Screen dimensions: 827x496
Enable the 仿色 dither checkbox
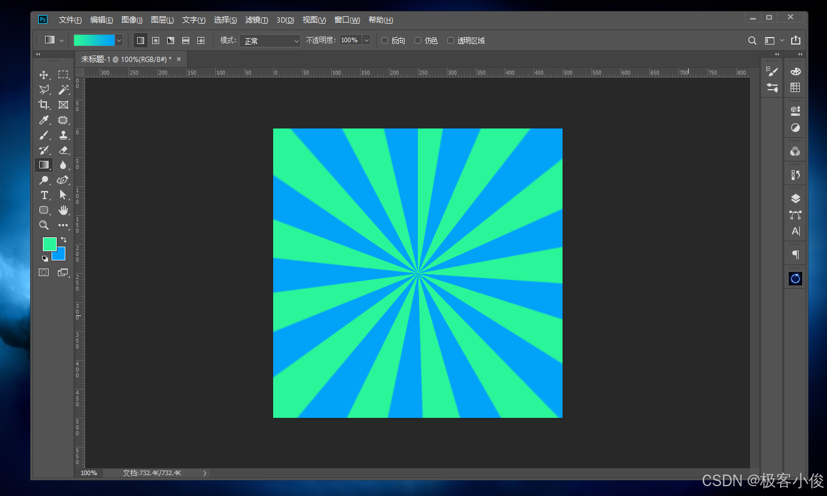tap(418, 41)
